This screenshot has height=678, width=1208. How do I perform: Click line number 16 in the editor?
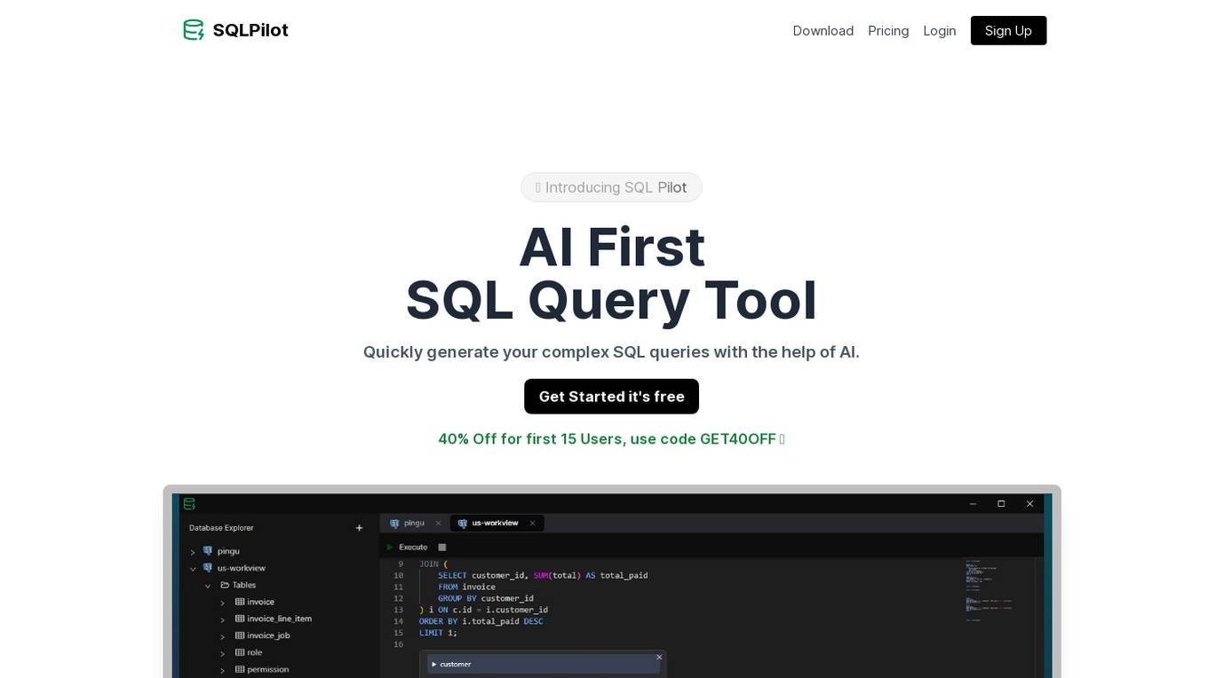[398, 644]
